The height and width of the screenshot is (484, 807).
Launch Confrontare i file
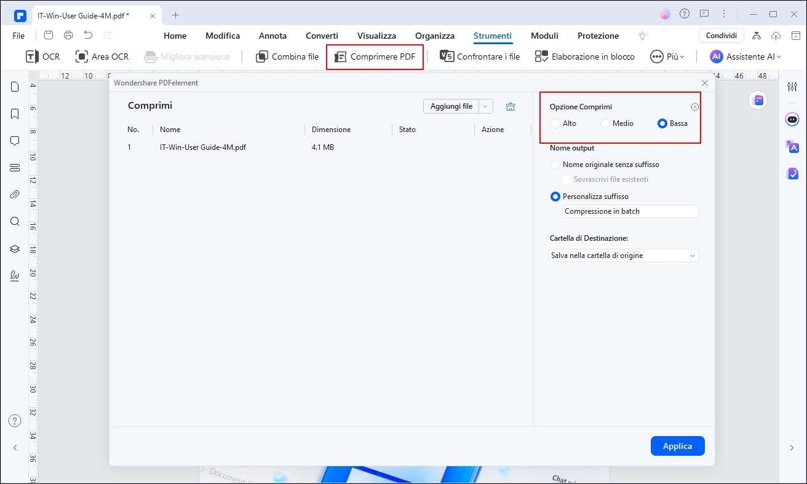(x=480, y=57)
